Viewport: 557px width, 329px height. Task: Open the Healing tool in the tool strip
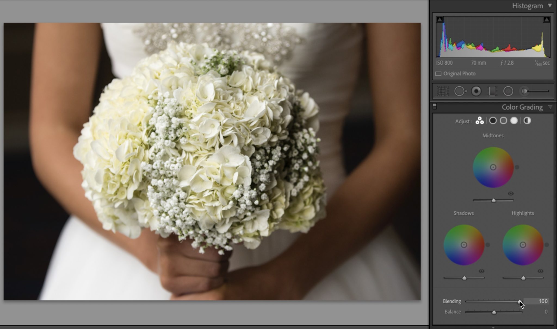(x=460, y=91)
